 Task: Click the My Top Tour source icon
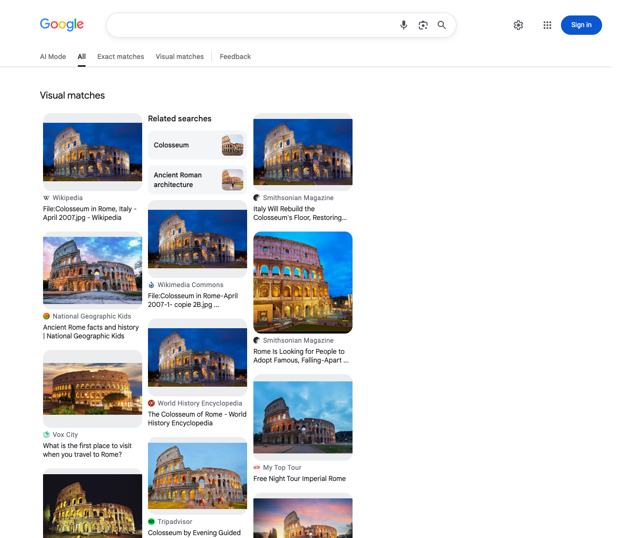click(x=257, y=467)
